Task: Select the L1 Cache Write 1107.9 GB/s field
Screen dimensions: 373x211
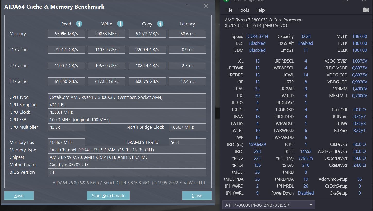Action: [107, 50]
